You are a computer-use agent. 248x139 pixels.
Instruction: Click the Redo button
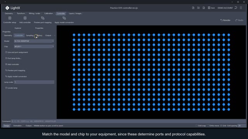pyautogui.click(x=239, y=20)
